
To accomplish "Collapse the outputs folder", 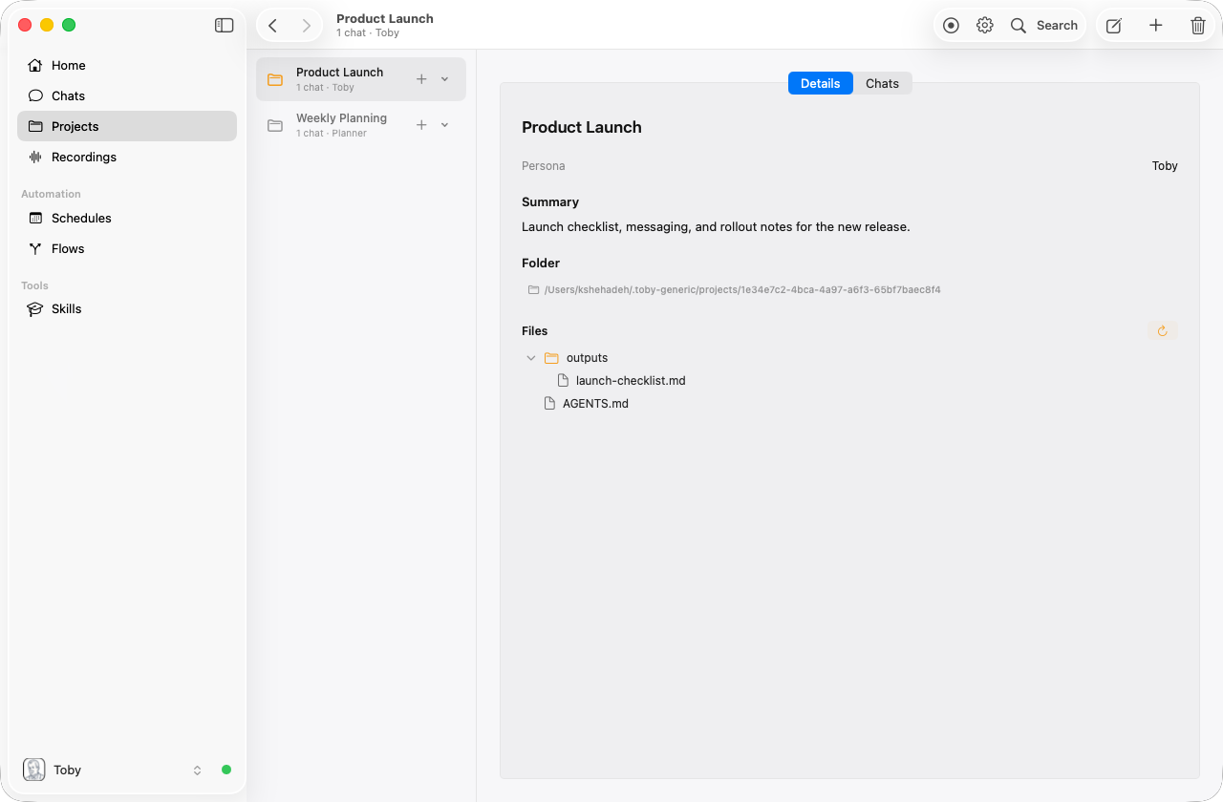I will click(x=531, y=358).
